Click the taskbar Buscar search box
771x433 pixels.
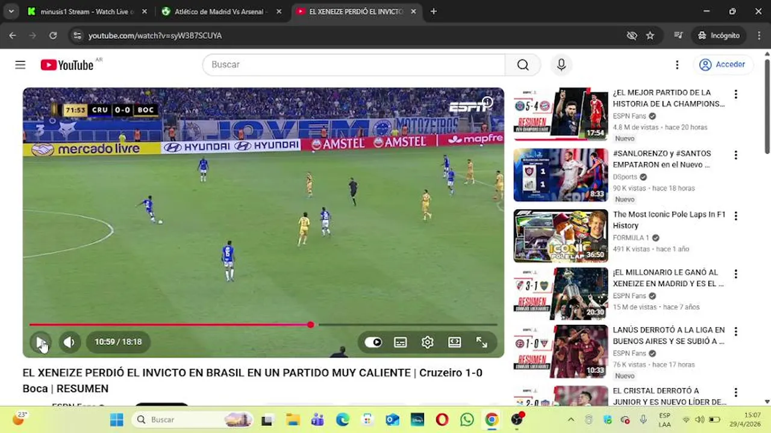pyautogui.click(x=193, y=420)
